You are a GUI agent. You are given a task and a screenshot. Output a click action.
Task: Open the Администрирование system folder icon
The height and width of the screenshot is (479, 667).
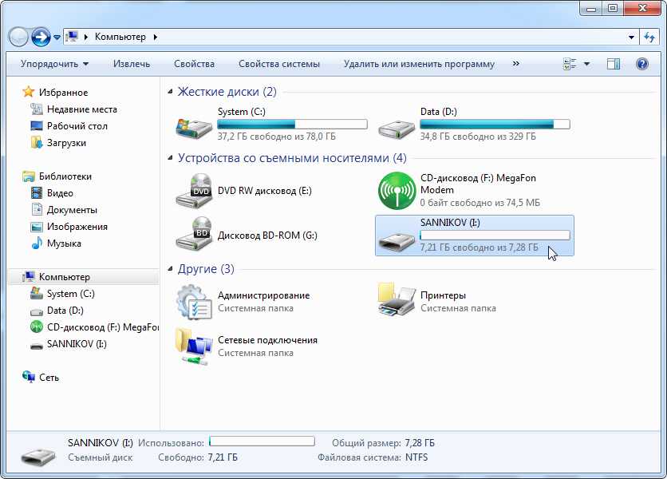pyautogui.click(x=195, y=302)
